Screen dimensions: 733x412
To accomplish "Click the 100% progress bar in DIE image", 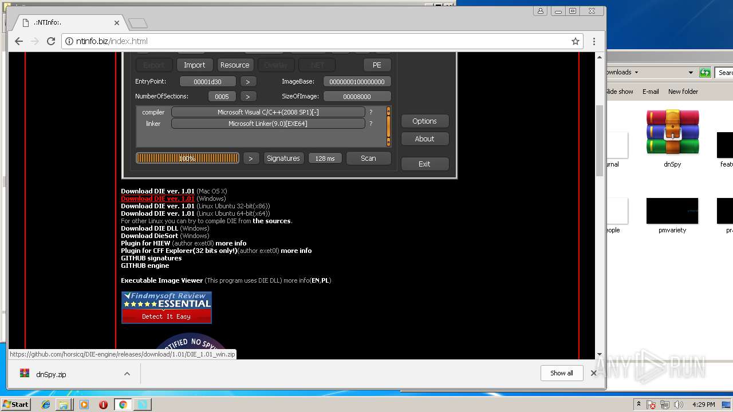I will (187, 159).
